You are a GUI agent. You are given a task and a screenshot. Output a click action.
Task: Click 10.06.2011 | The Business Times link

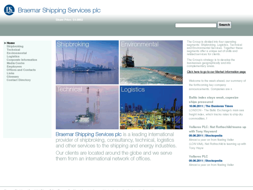pos(211,106)
